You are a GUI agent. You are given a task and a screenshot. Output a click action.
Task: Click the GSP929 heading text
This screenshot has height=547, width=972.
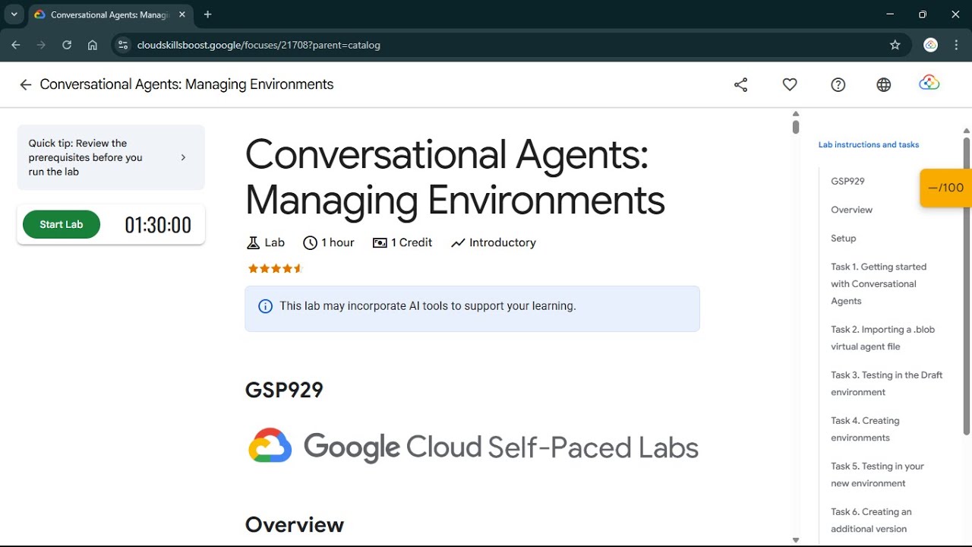(x=284, y=390)
